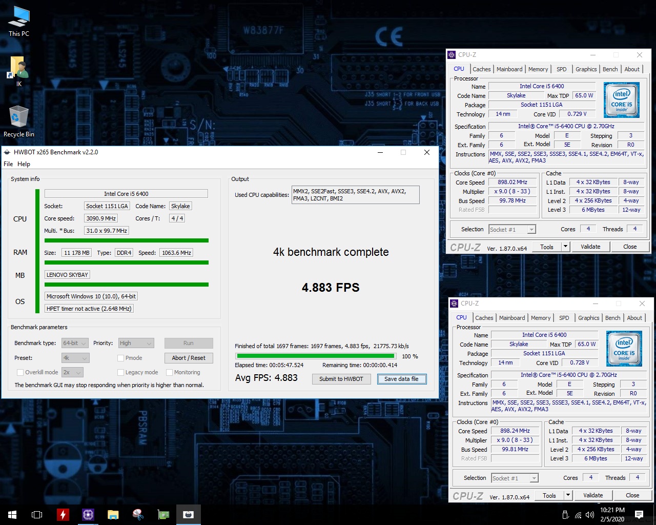The image size is (656, 525).
Task: Open Socket #1 Selection dropdown in upper CPU-Z
Action: coord(512,229)
